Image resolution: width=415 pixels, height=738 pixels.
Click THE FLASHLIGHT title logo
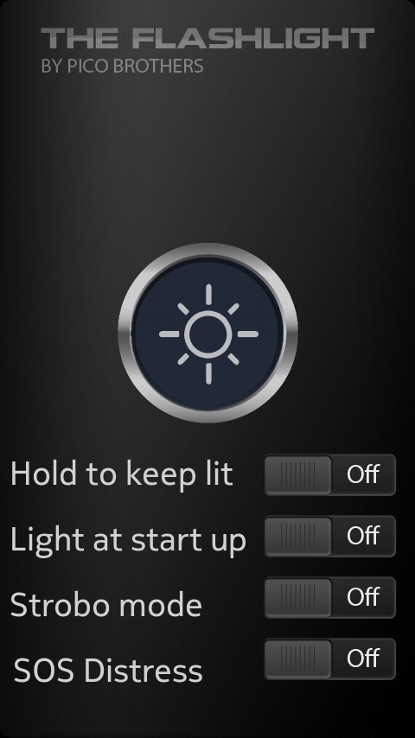click(x=207, y=38)
